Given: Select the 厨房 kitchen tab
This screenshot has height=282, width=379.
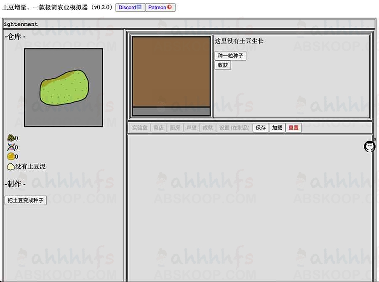Looking at the screenshot, I should pos(175,128).
